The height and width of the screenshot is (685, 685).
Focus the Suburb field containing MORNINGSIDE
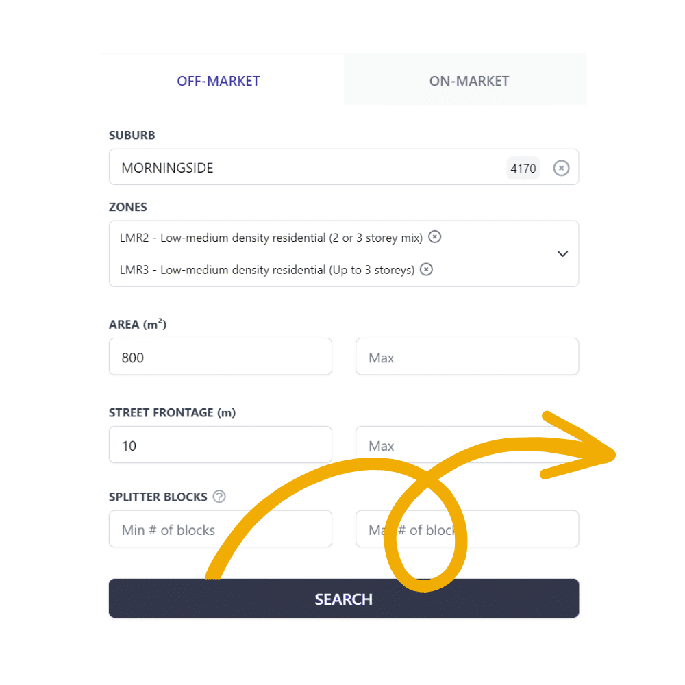click(x=344, y=167)
